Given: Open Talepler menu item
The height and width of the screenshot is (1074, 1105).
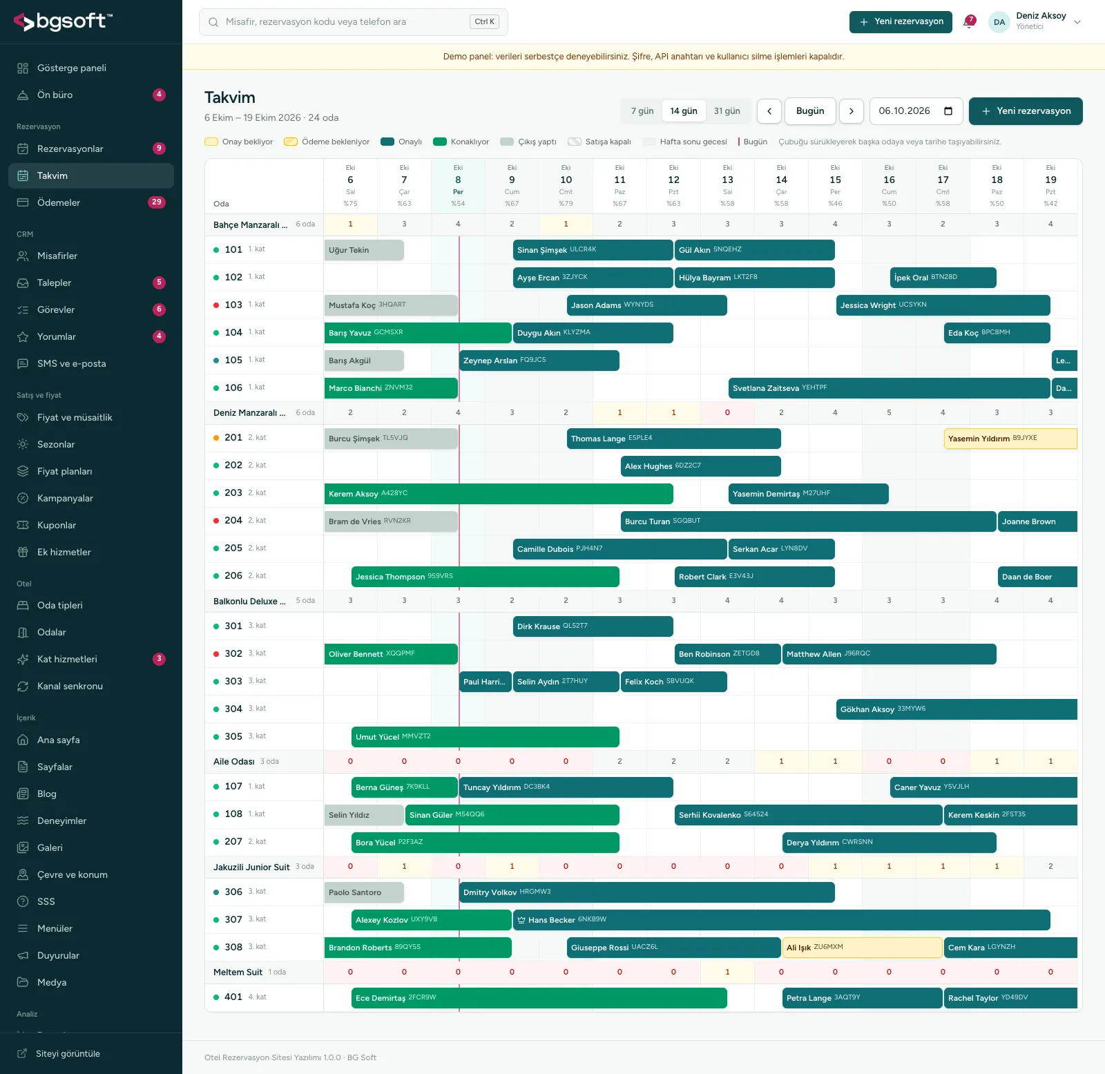Looking at the screenshot, I should (x=91, y=282).
